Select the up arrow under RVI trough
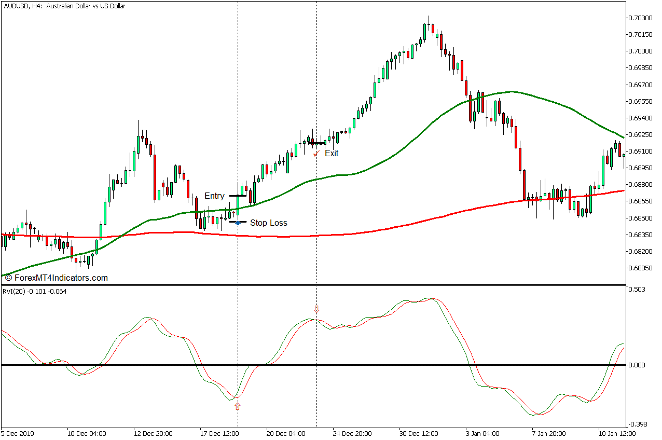Image resolution: width=662 pixels, height=440 pixels. pyautogui.click(x=238, y=406)
